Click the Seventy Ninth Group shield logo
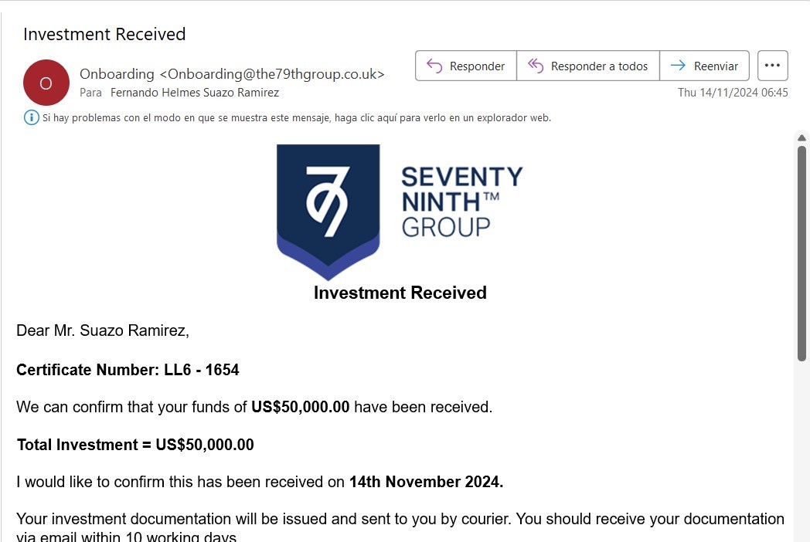 pos(328,210)
